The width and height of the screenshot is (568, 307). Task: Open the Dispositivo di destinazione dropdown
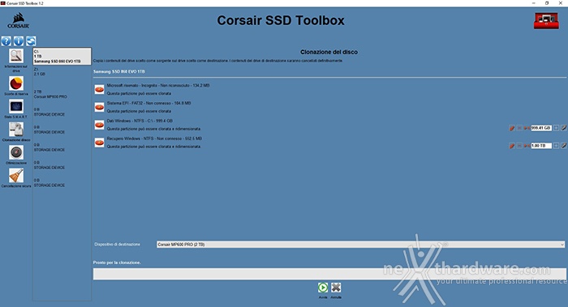[360, 245]
